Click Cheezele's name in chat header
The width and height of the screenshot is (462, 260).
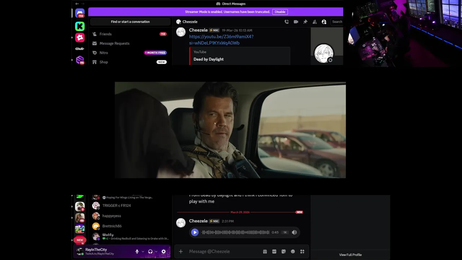tap(190, 22)
